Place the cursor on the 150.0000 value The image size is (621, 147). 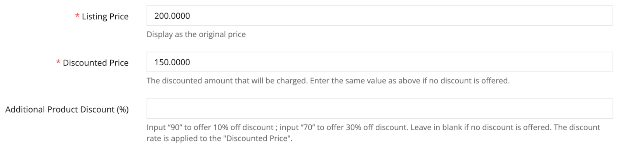[x=172, y=62]
